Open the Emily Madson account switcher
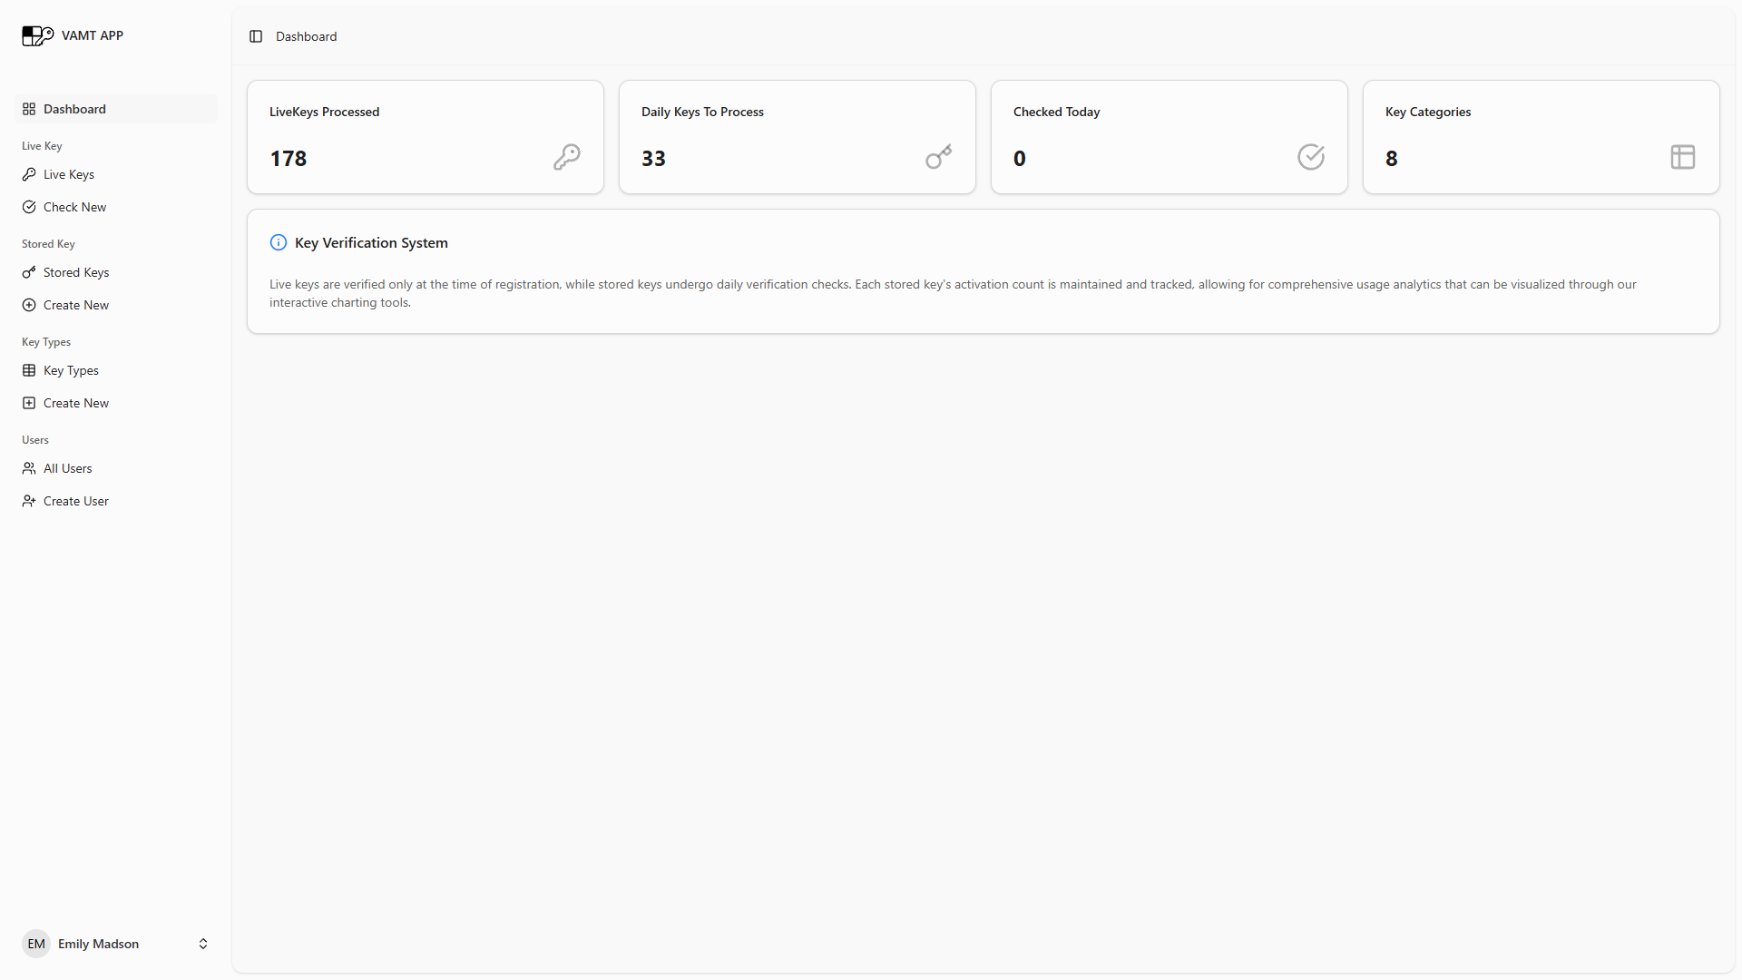 (x=98, y=944)
